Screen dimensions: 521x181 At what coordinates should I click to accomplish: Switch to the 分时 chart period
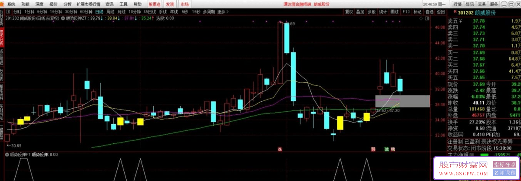coord(17,12)
